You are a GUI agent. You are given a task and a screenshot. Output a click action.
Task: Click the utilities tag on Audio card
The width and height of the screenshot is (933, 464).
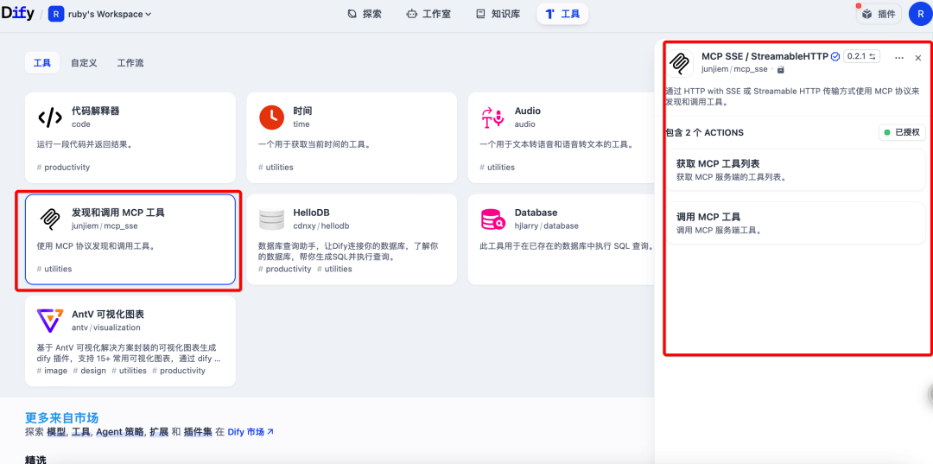point(497,167)
